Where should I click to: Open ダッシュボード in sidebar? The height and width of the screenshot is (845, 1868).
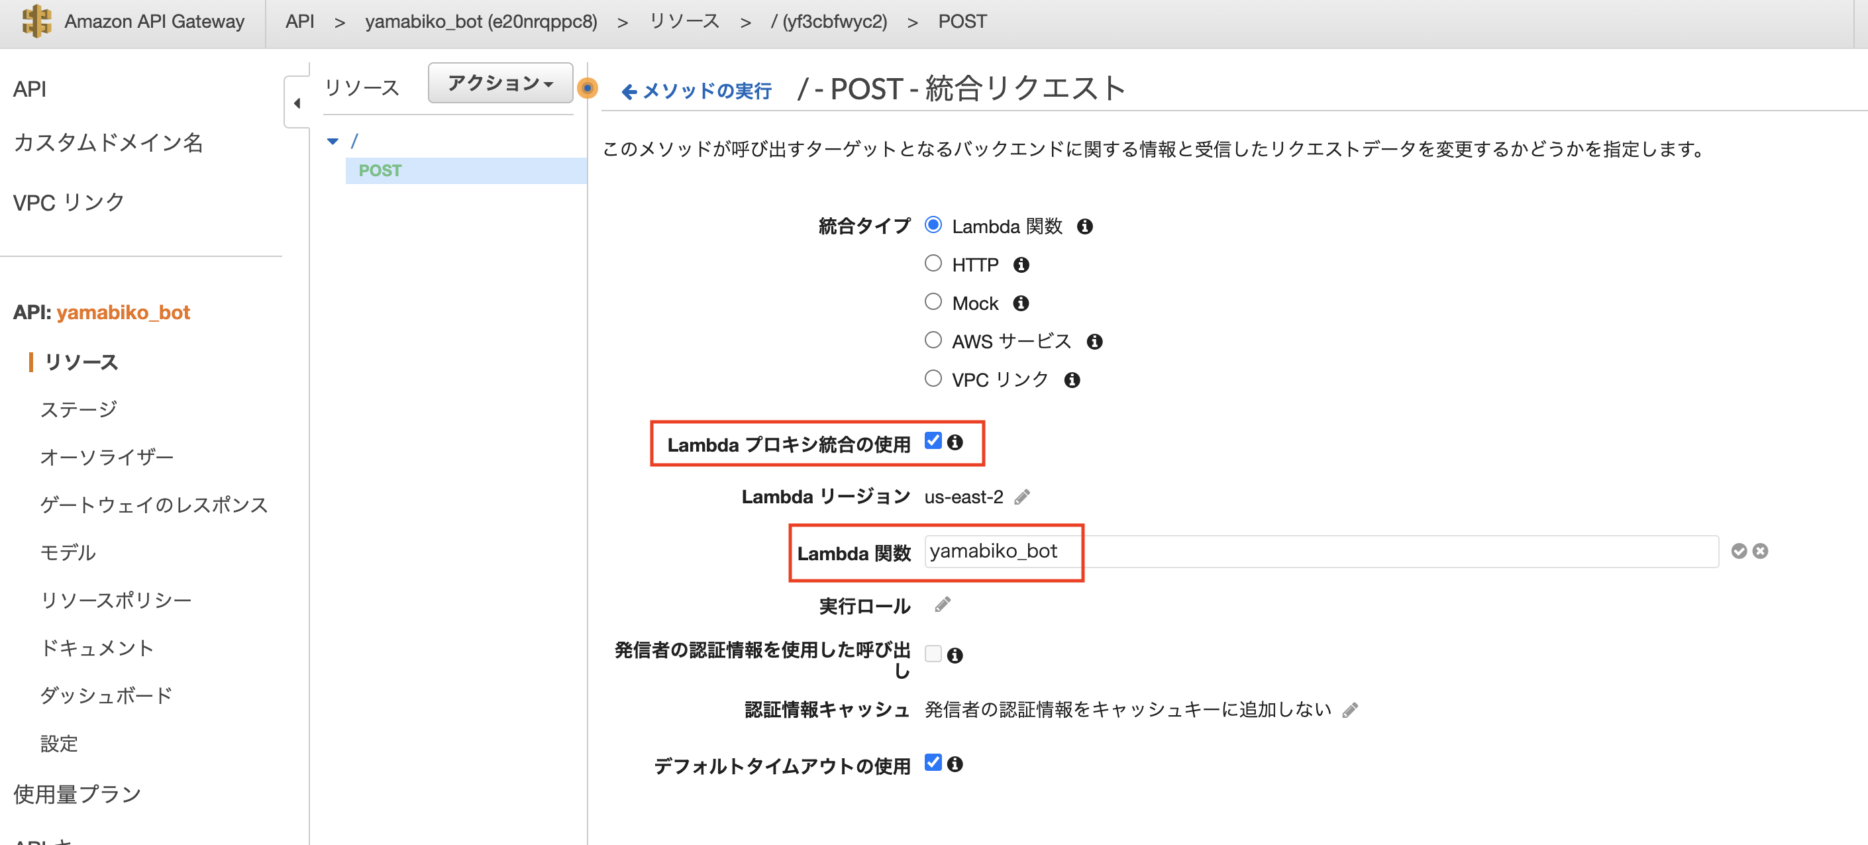[106, 697]
